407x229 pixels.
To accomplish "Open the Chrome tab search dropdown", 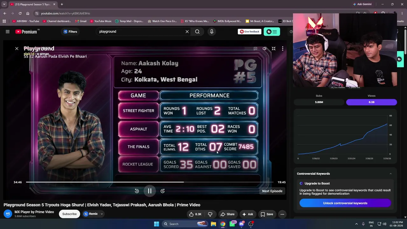I will pos(4,4).
